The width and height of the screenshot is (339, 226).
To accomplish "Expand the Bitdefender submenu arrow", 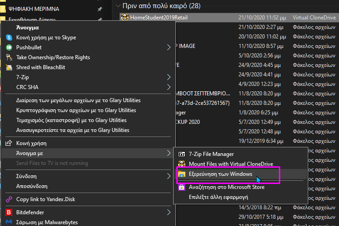I will (x=169, y=212).
